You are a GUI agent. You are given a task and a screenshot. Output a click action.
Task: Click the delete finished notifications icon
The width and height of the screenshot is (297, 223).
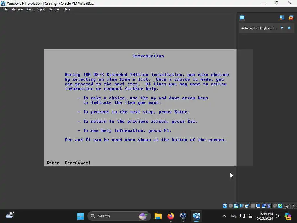pos(291,18)
